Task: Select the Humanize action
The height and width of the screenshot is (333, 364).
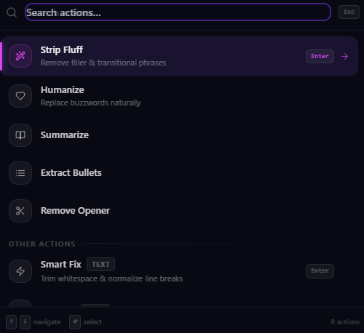Action: tap(179, 96)
